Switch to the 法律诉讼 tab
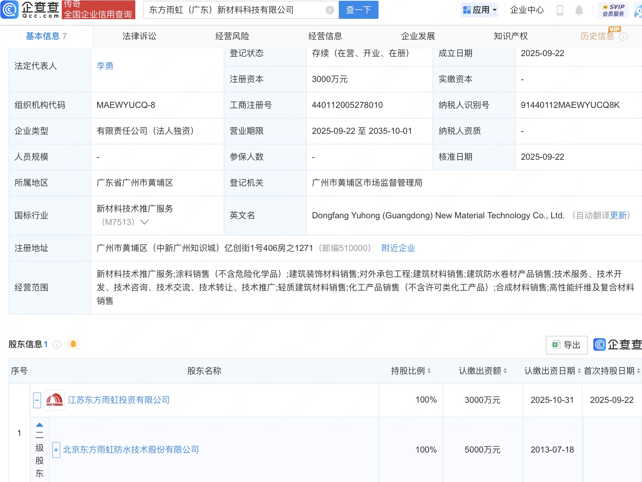This screenshot has height=482, width=642. 139,36
